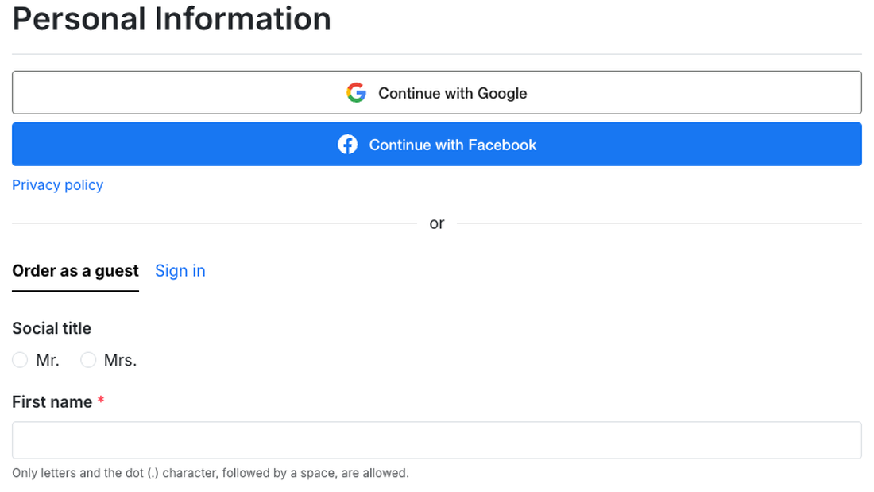874x492 pixels.
Task: Click the Mr. label text
Action: [x=48, y=360]
